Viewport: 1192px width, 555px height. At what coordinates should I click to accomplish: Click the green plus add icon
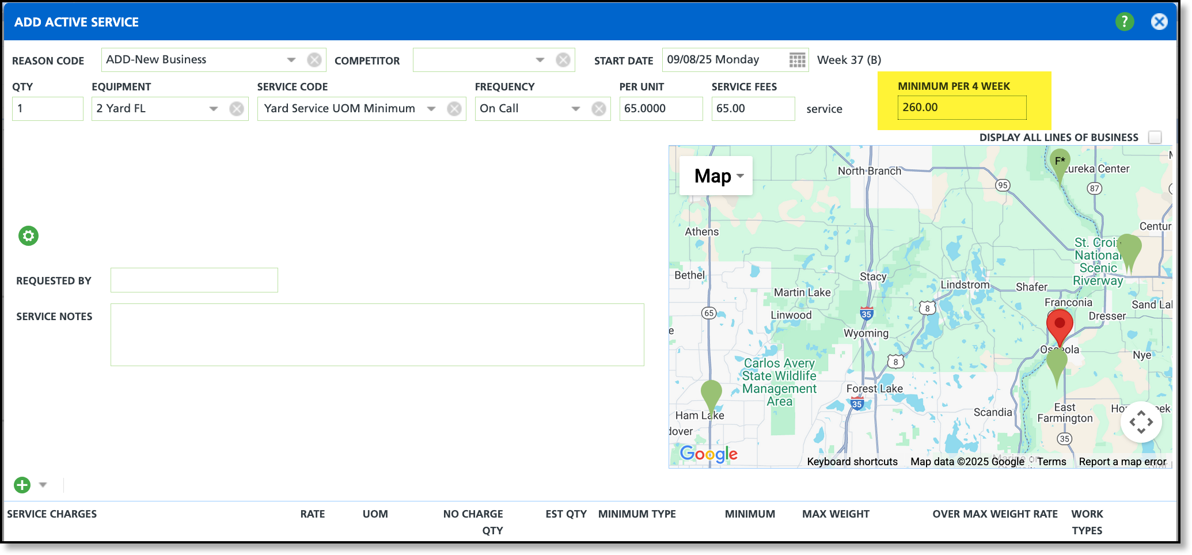coord(22,485)
